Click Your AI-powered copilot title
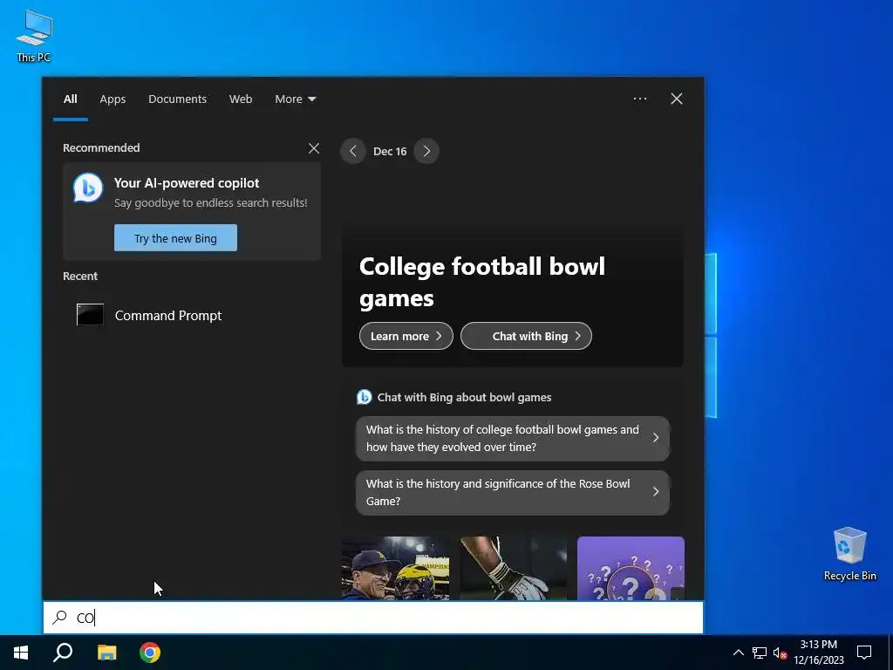Image resolution: width=893 pixels, height=670 pixels. [187, 183]
